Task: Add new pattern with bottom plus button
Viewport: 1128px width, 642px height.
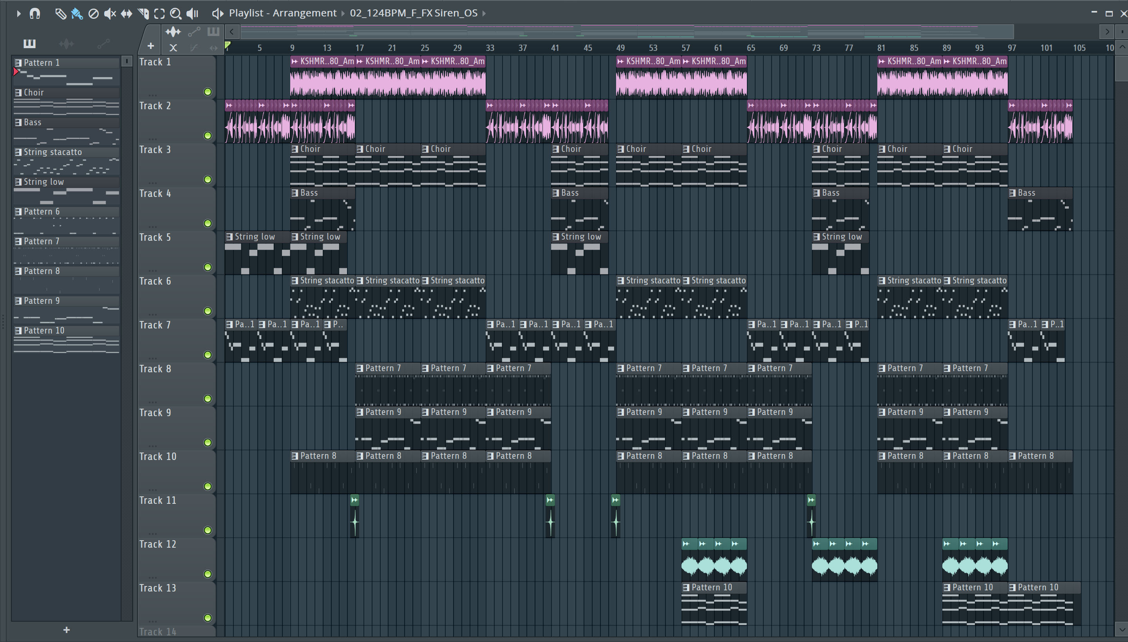Action: click(67, 629)
